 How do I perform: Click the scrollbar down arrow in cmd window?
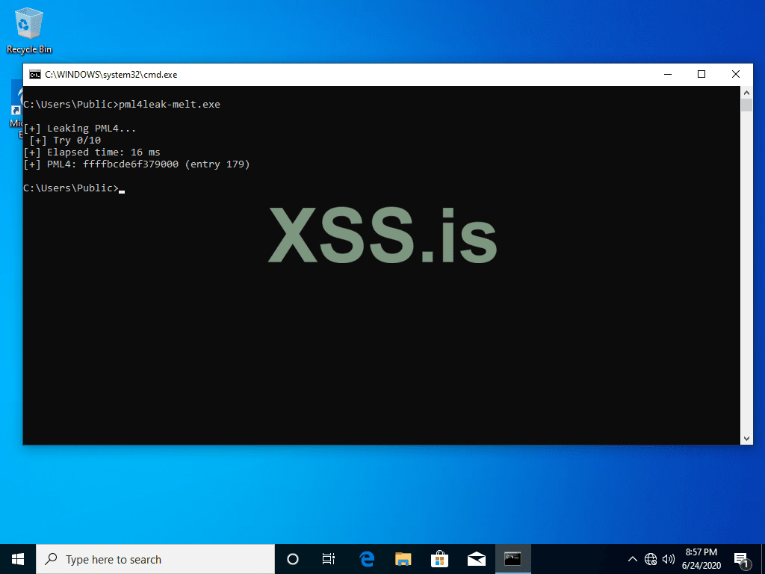(x=746, y=438)
